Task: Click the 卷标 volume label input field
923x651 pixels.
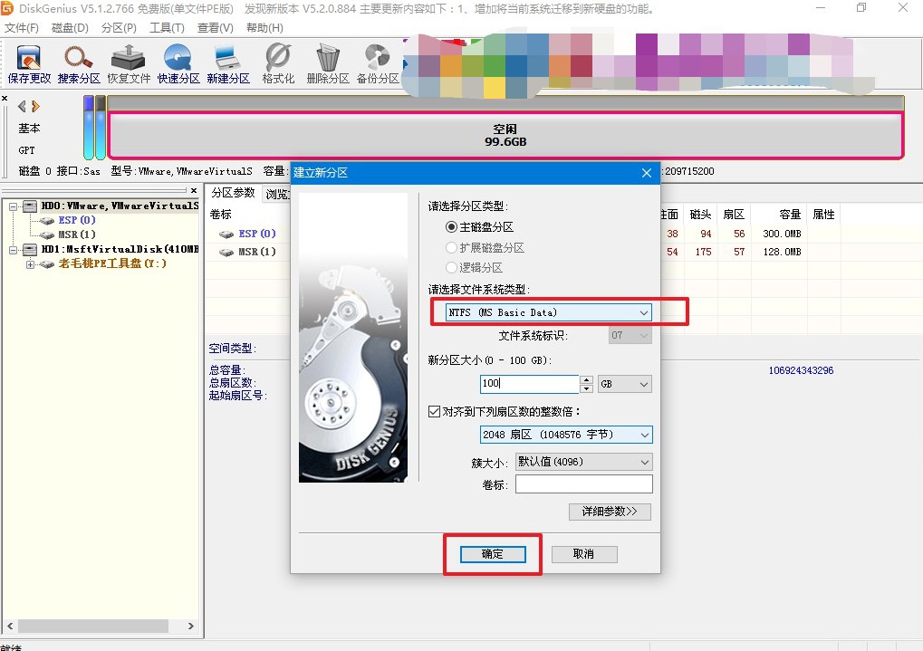Action: pos(584,484)
